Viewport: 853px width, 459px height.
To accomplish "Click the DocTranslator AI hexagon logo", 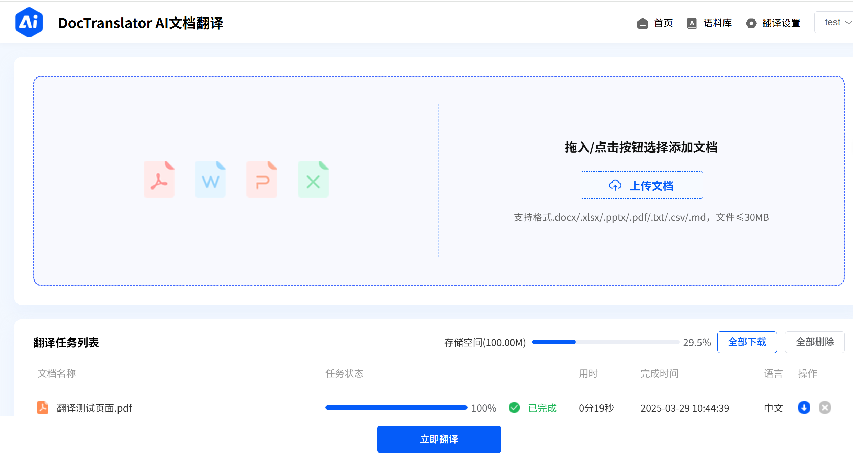I will click(x=29, y=22).
